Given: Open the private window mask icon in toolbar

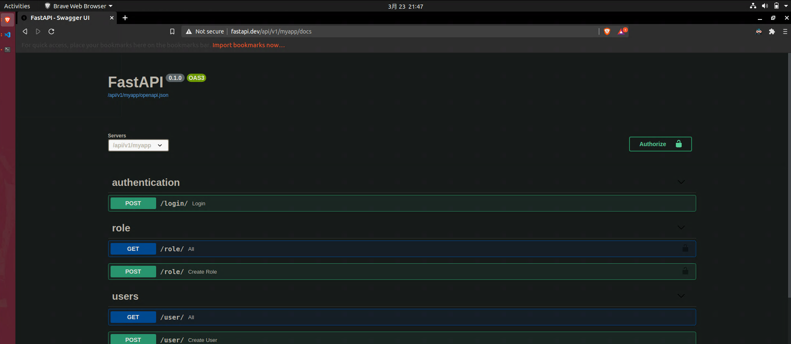Looking at the screenshot, I should click(x=759, y=31).
